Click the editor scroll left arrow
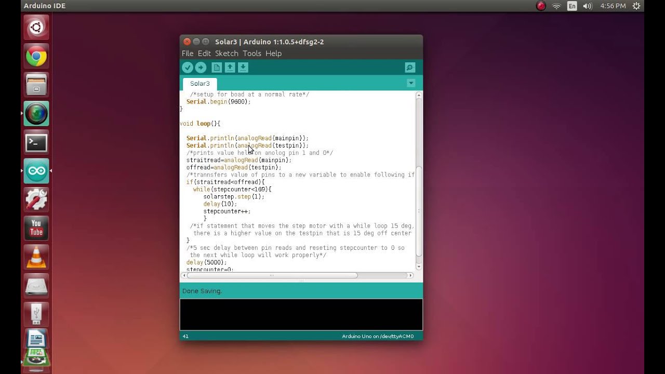Image resolution: width=665 pixels, height=374 pixels. pos(183,275)
